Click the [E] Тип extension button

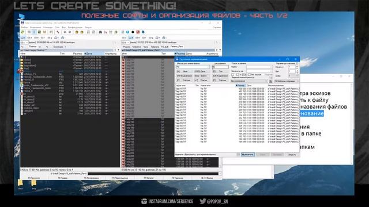[x=220, y=71]
